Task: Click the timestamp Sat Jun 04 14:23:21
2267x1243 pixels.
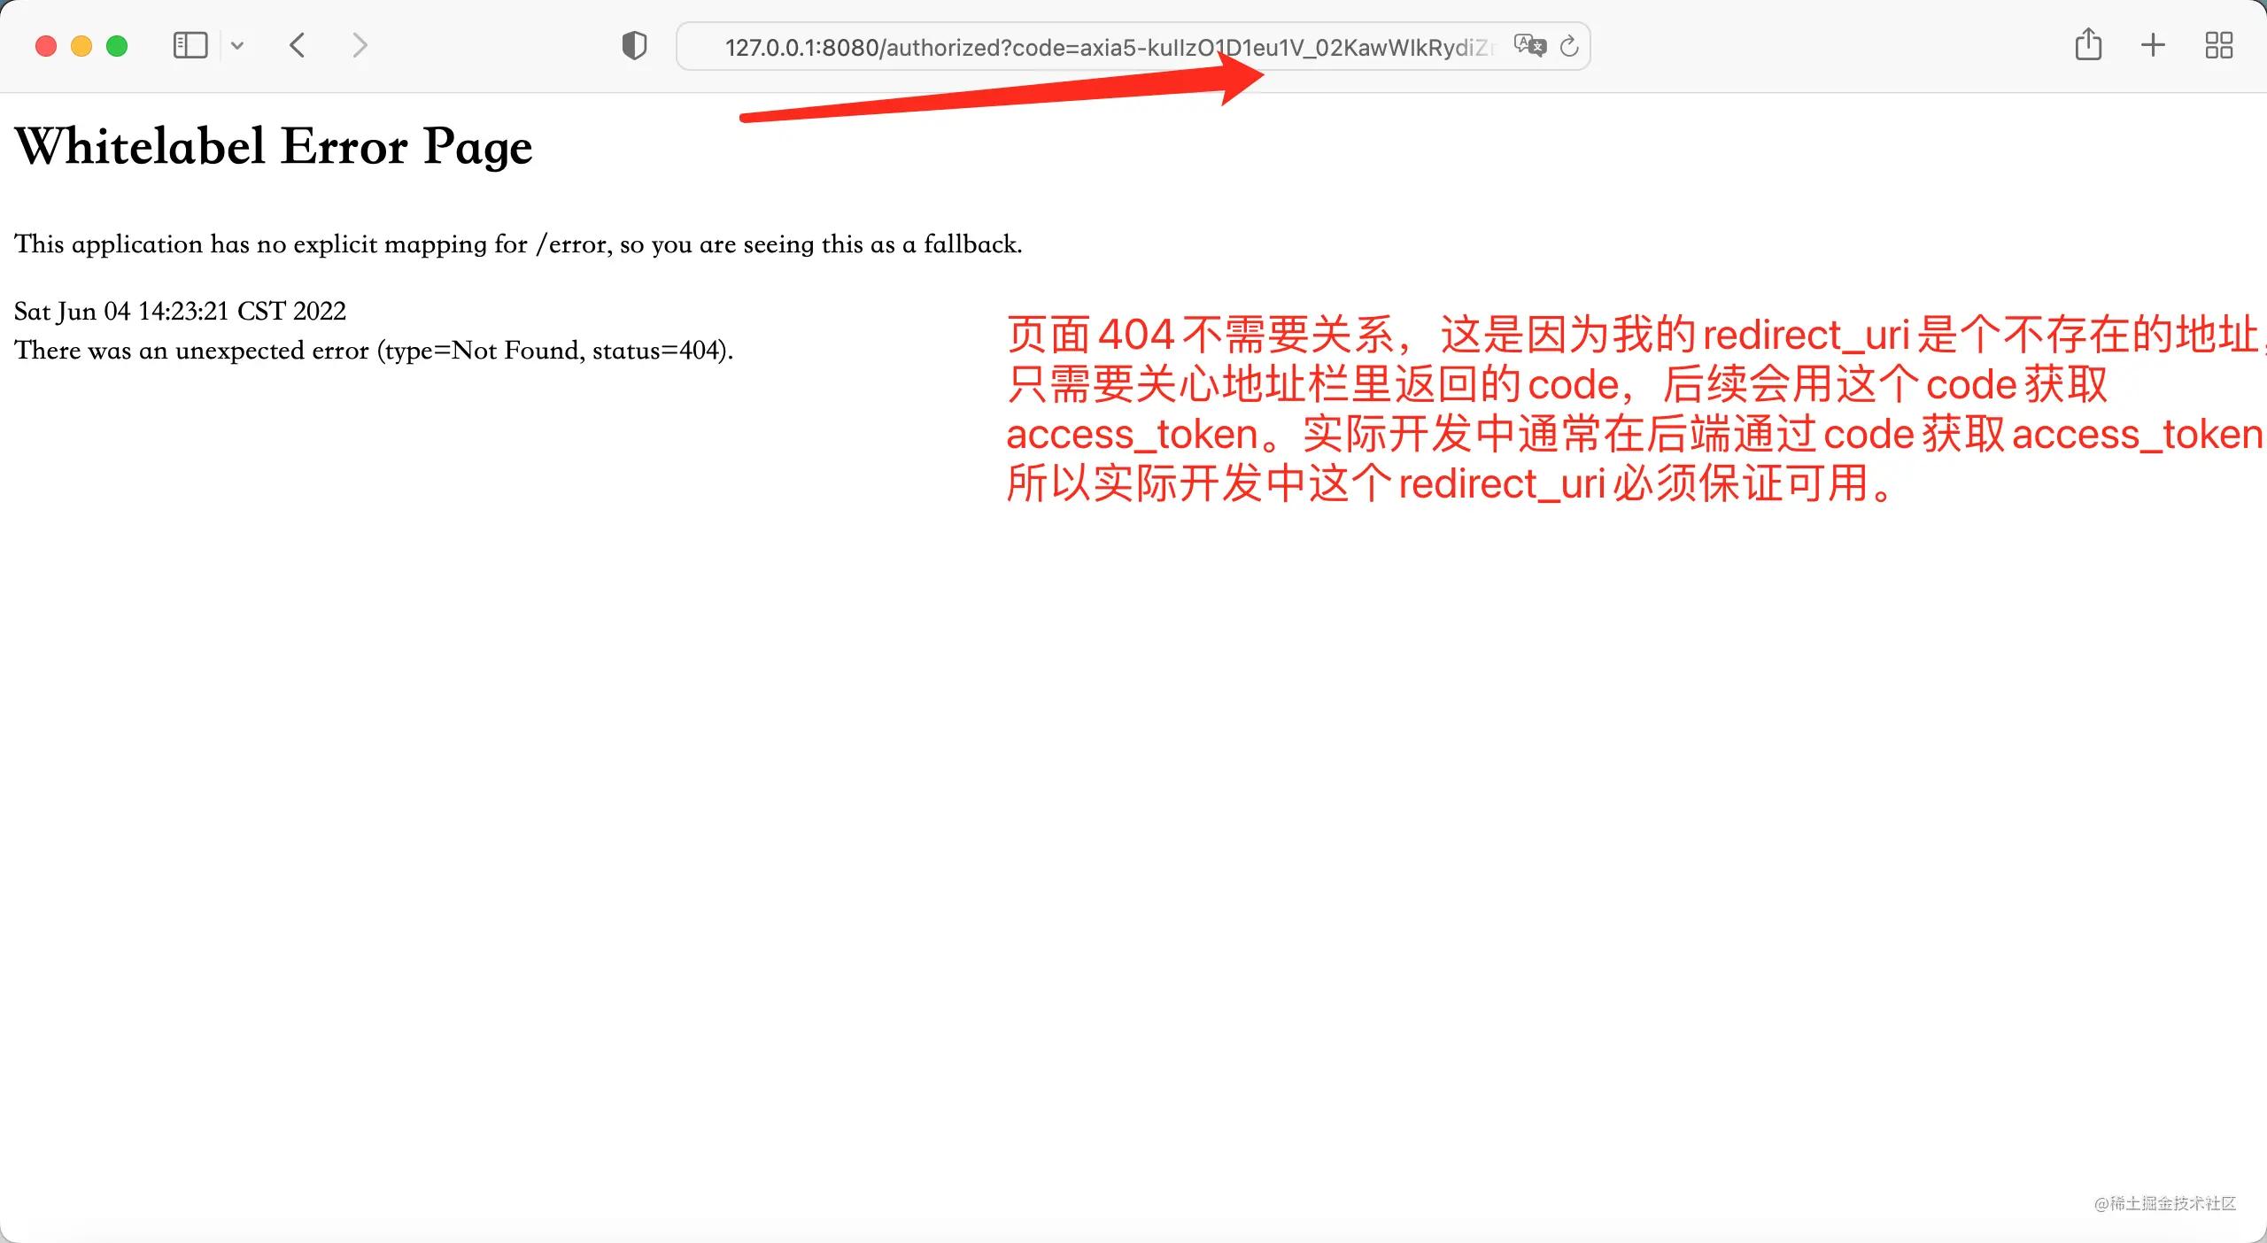Action: coord(179,311)
